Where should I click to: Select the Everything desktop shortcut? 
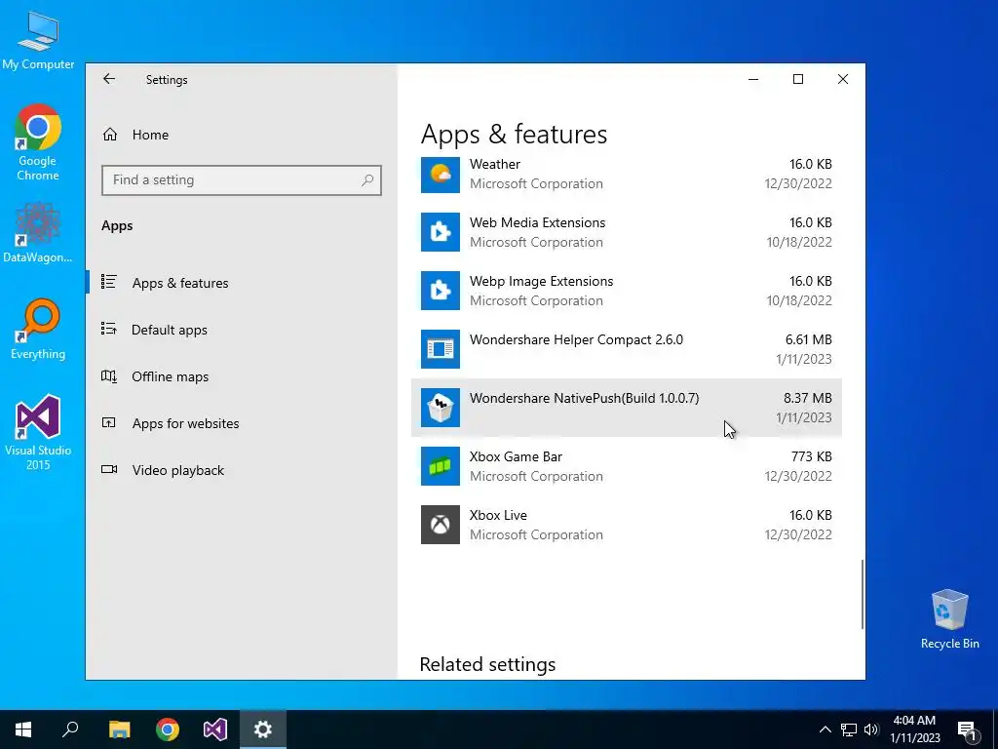(38, 329)
